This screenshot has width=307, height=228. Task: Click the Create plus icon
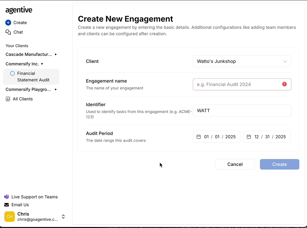point(8,22)
